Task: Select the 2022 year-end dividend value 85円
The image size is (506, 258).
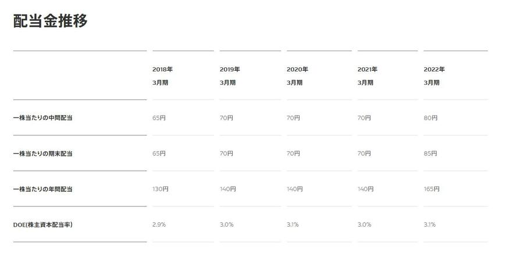Action: (x=430, y=154)
